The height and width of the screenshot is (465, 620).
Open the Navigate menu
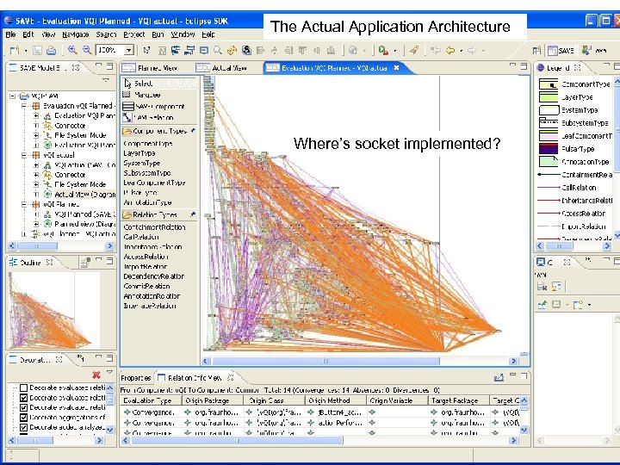(x=75, y=34)
